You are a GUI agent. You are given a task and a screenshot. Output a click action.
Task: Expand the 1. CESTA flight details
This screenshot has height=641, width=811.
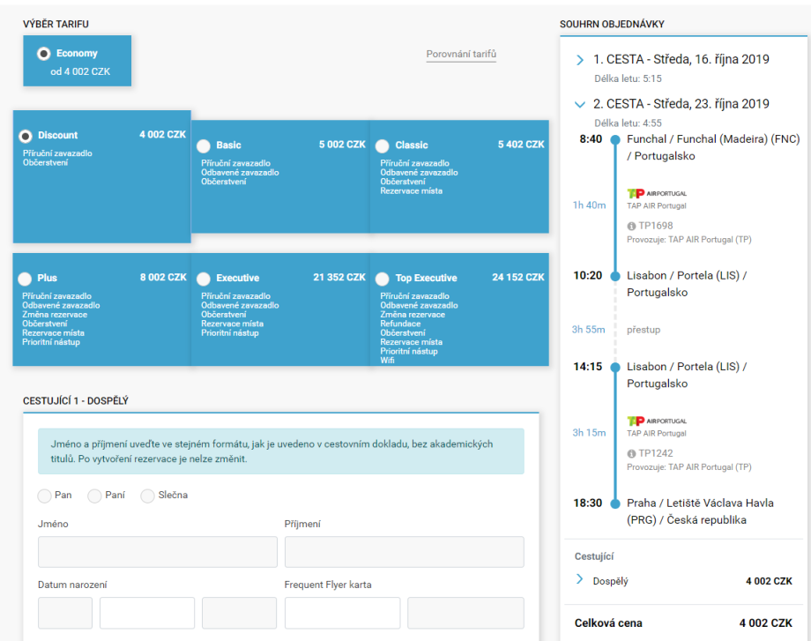click(579, 60)
